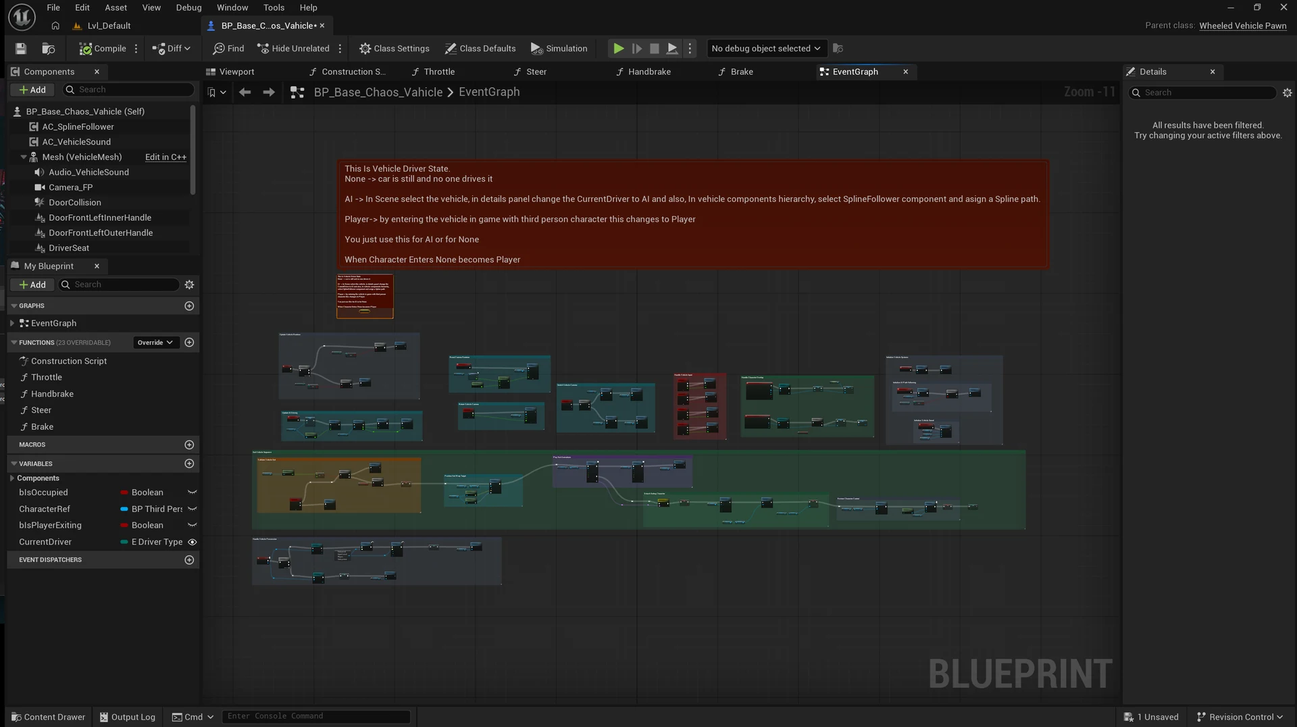Open the debug object selector dropdown
The width and height of the screenshot is (1297, 727).
766,49
